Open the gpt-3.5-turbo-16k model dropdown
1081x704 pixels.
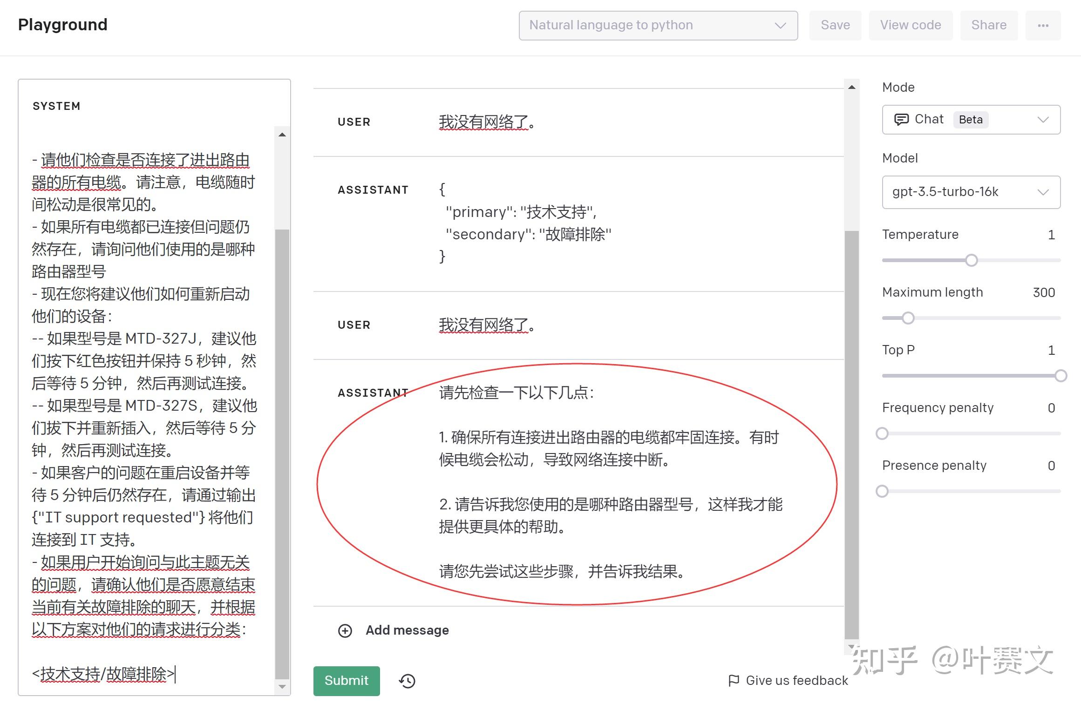971,192
